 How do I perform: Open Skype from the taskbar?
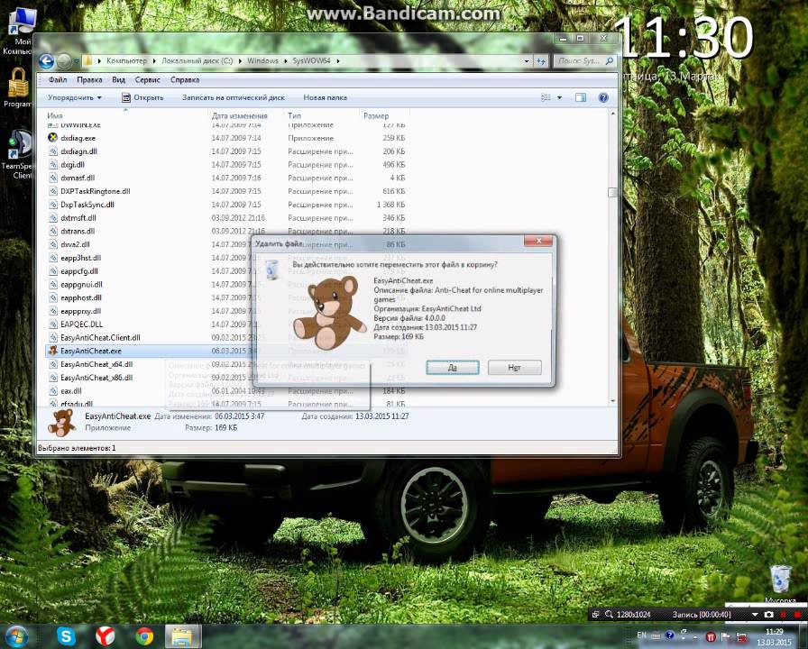pos(66,636)
